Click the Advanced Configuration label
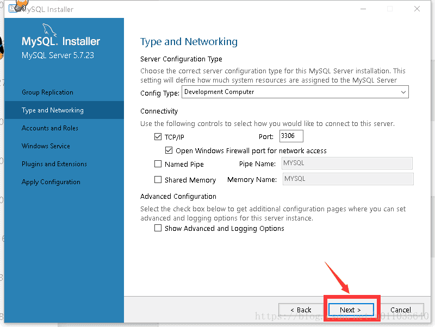Viewport: 435px width, 327px height. click(178, 197)
